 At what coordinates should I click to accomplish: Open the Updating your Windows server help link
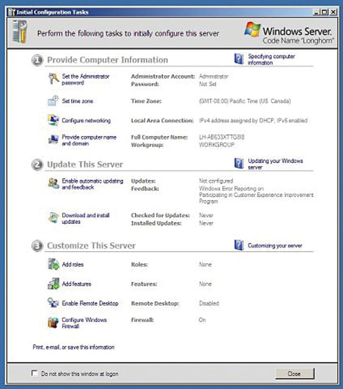pyautogui.click(x=276, y=164)
